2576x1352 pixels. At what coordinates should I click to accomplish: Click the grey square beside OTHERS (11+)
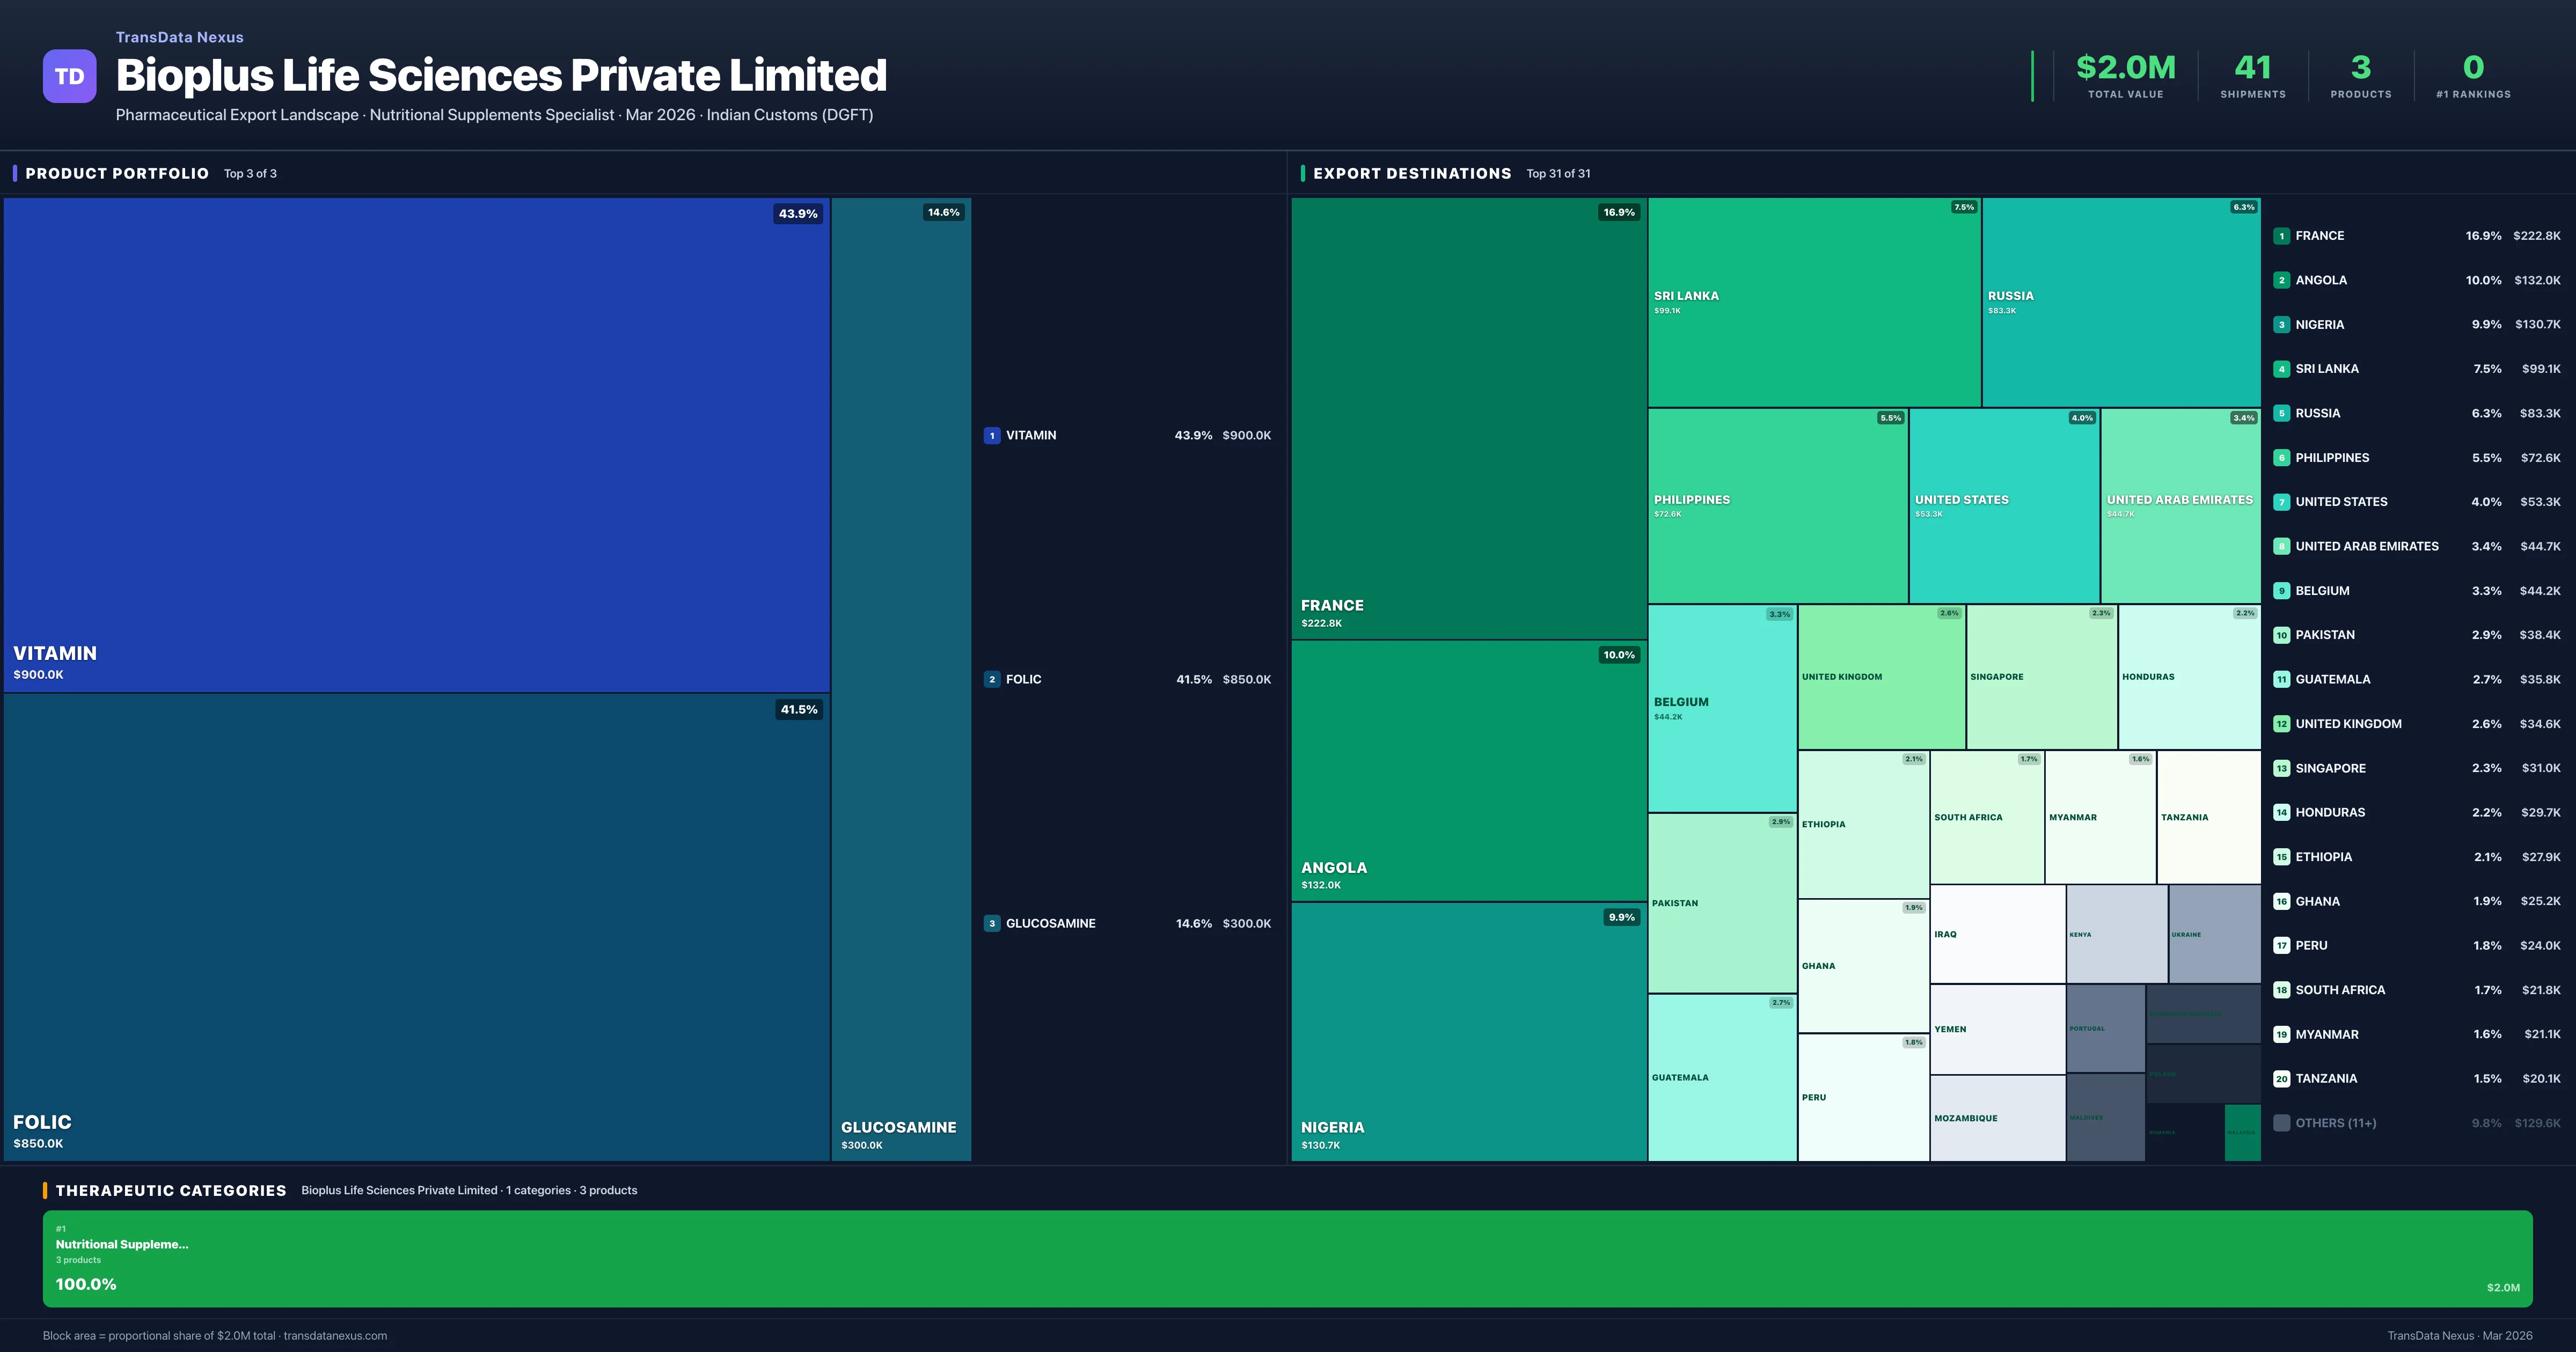[x=2281, y=1123]
